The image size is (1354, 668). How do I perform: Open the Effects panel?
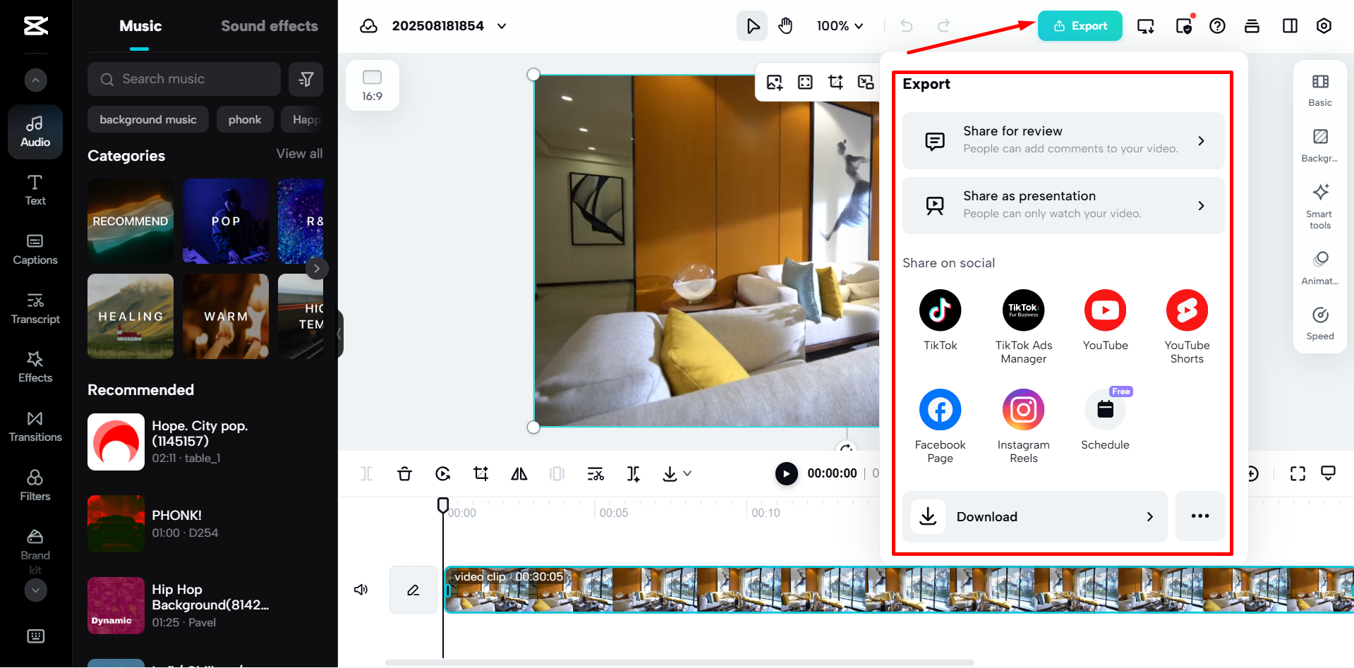(x=35, y=368)
